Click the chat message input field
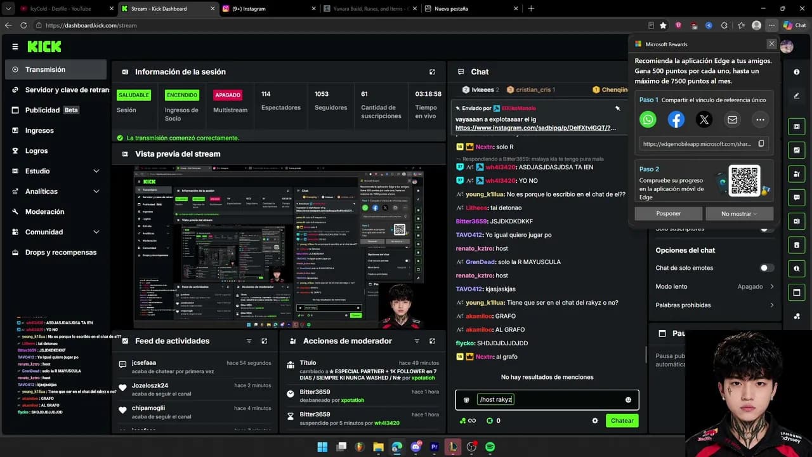 pos(547,400)
